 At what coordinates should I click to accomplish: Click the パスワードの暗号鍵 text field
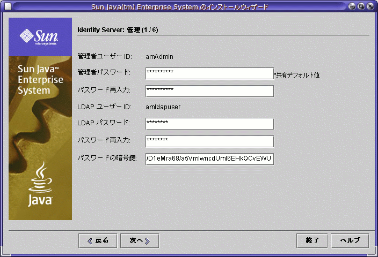coord(209,159)
